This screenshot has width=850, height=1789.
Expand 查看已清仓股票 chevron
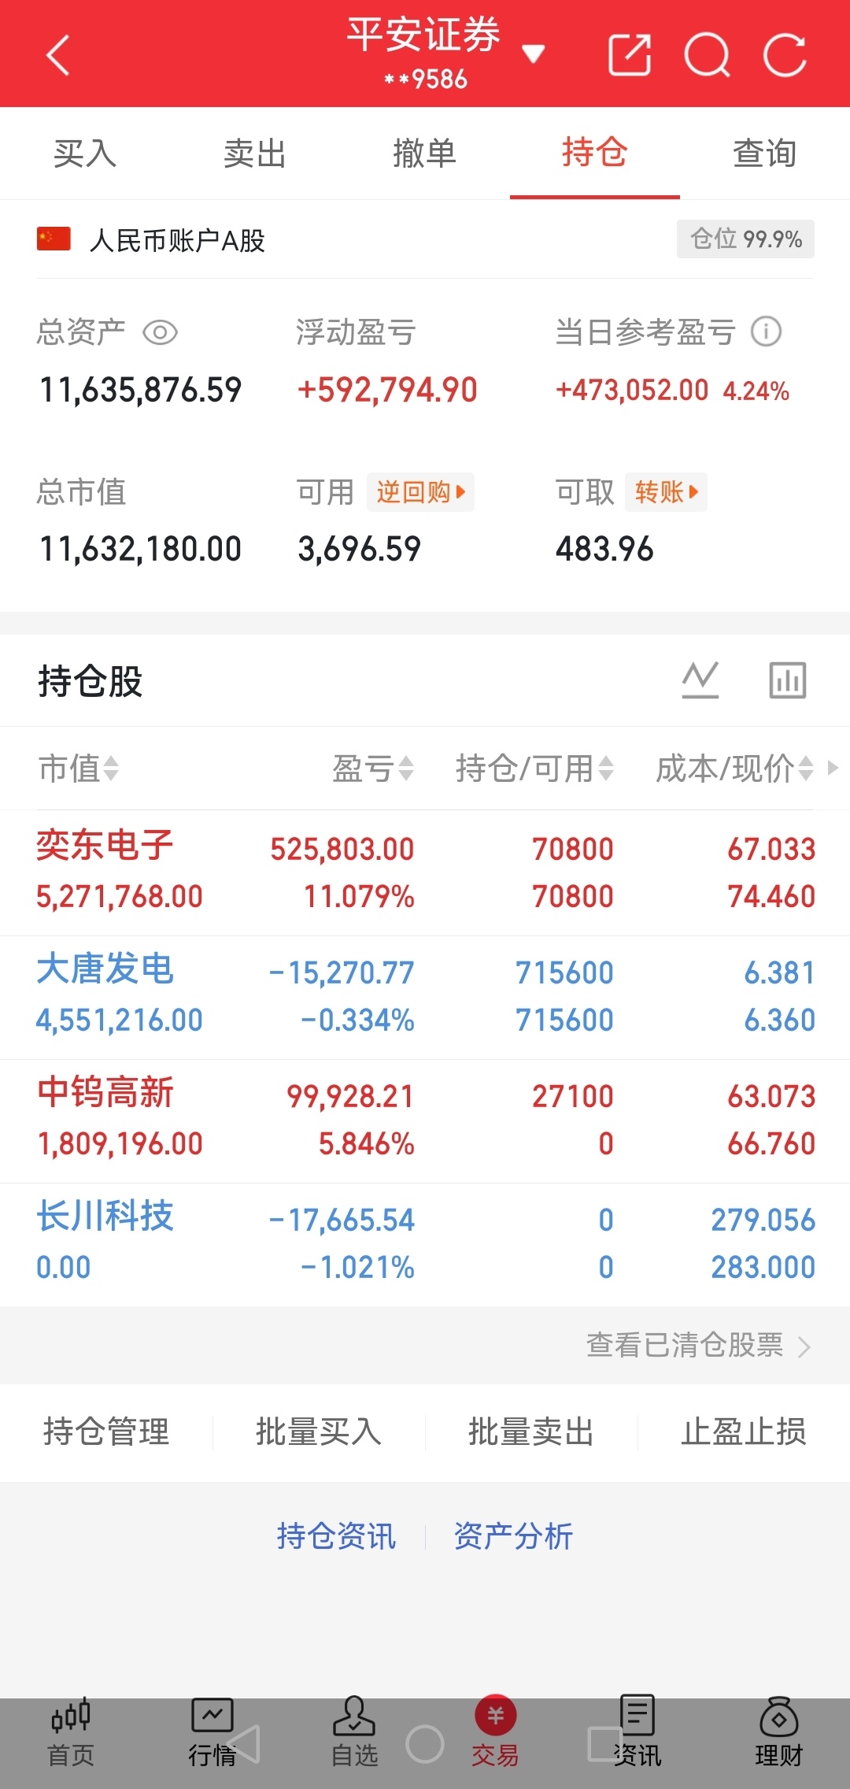804,1346
